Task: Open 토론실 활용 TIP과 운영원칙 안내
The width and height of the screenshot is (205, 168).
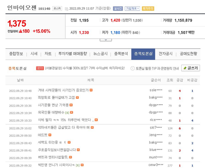Action: [x=157, y=68]
